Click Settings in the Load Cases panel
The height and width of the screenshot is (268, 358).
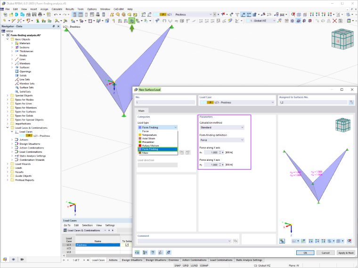coord(110,225)
